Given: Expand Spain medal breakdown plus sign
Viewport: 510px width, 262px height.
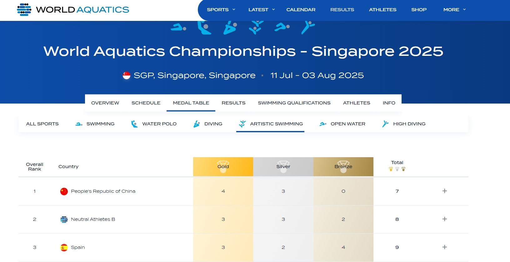Looking at the screenshot, I should click(445, 247).
